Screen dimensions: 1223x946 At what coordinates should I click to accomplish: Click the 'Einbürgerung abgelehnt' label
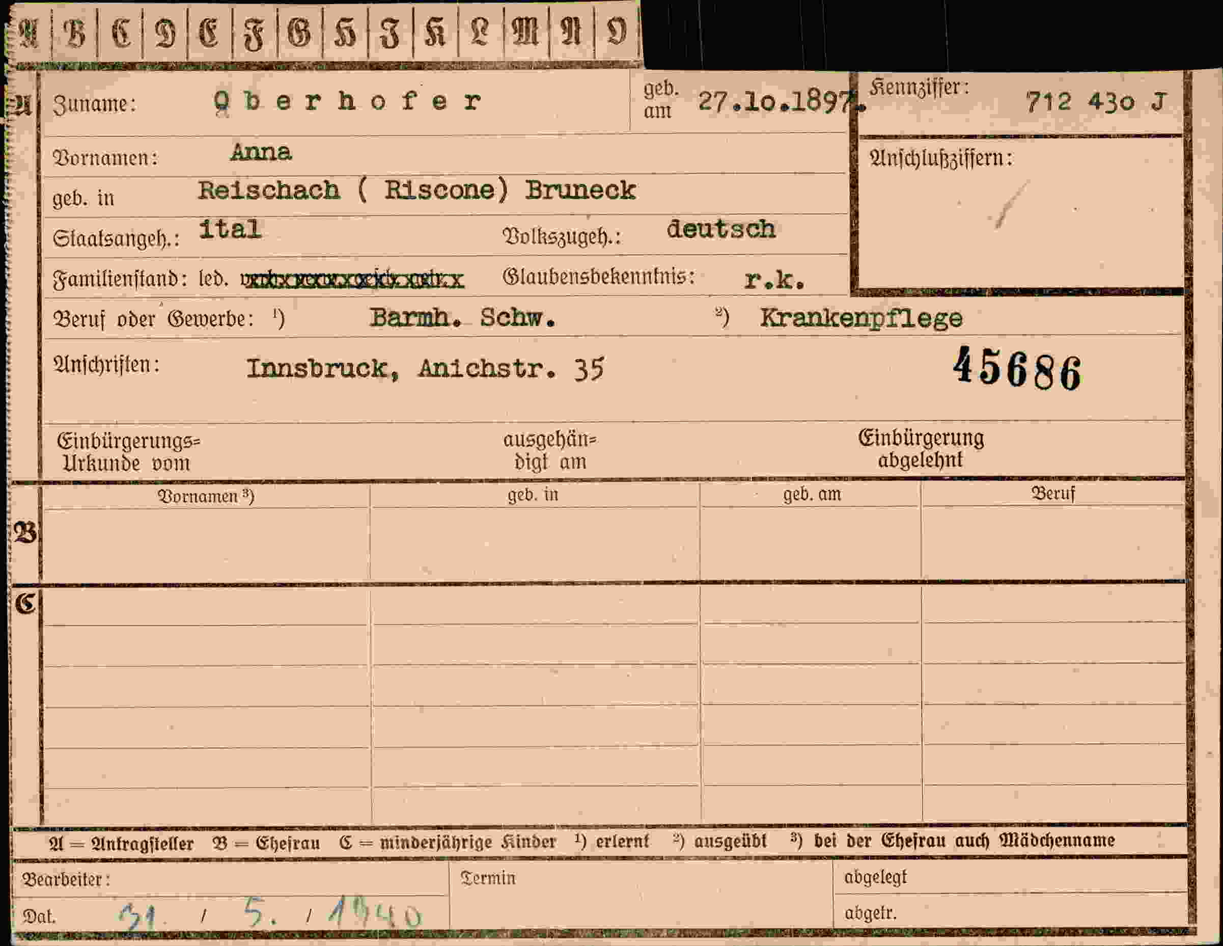pos(921,448)
